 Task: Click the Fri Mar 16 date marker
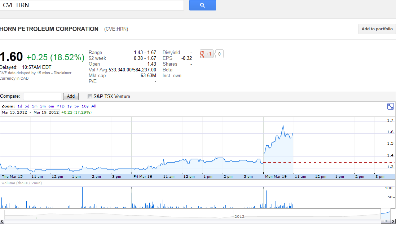coord(143,177)
